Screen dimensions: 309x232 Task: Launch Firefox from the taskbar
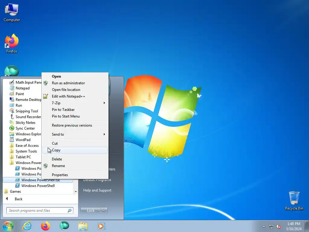pos(45,226)
